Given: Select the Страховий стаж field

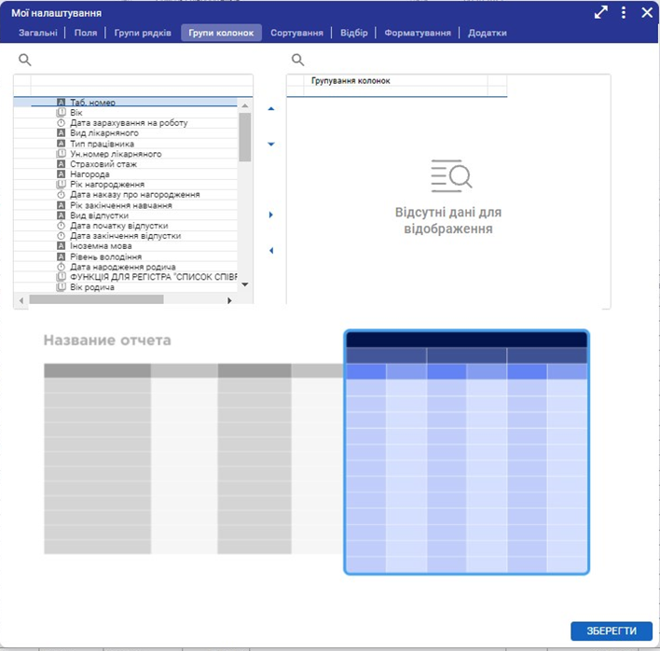Looking at the screenshot, I should pos(103,164).
